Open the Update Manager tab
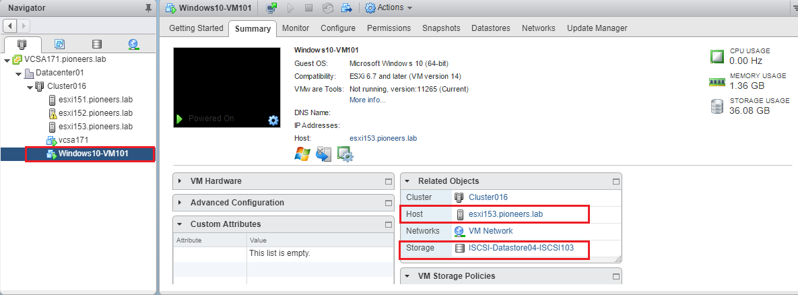This screenshot has height=295, width=798. click(x=597, y=28)
